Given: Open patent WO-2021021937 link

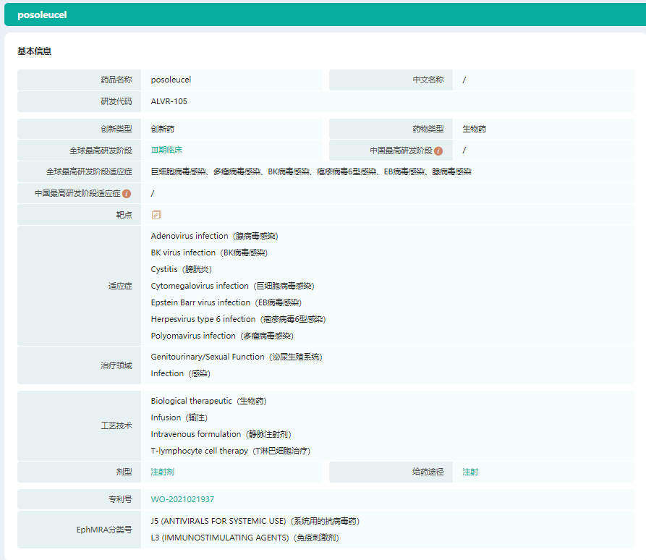Looking at the screenshot, I should pos(182,499).
